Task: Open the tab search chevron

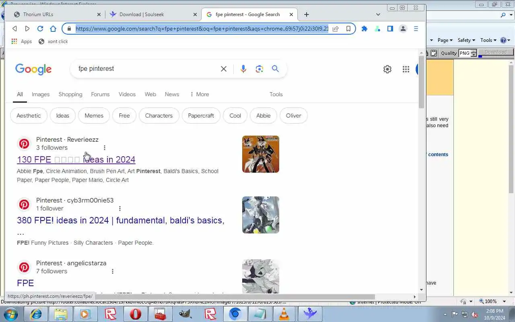Action: [378, 14]
